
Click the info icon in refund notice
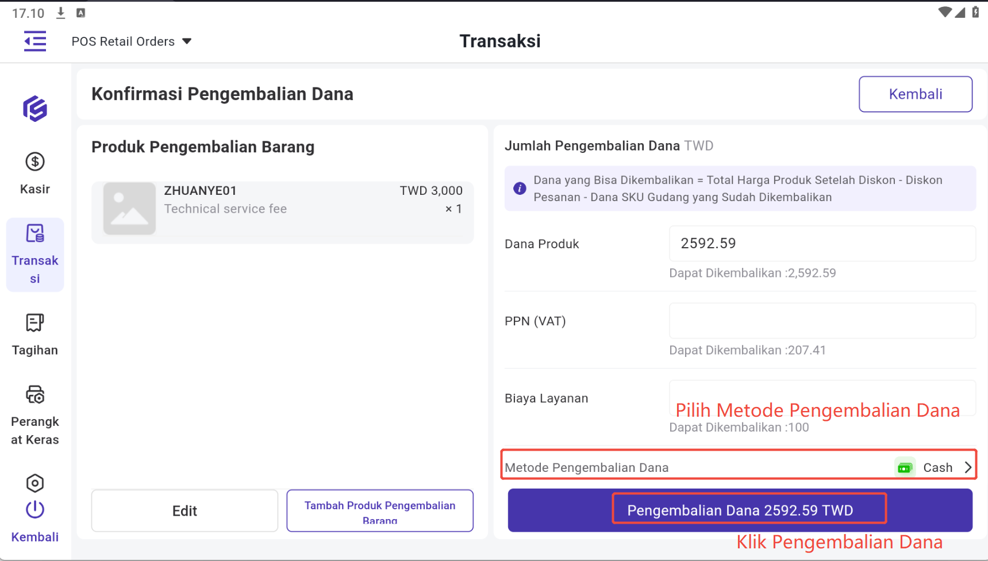coord(520,189)
